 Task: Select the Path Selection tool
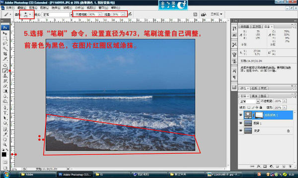point(5,118)
